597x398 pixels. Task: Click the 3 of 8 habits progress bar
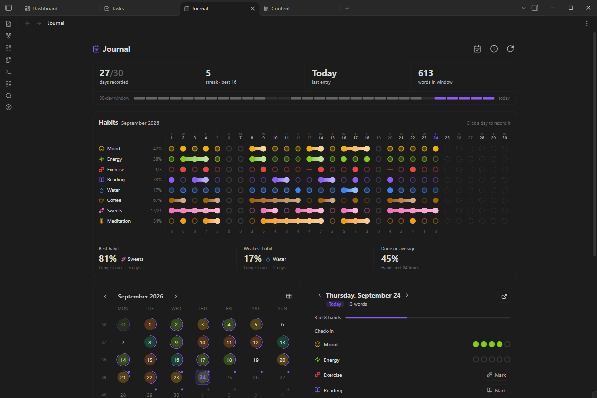pyautogui.click(x=428, y=317)
